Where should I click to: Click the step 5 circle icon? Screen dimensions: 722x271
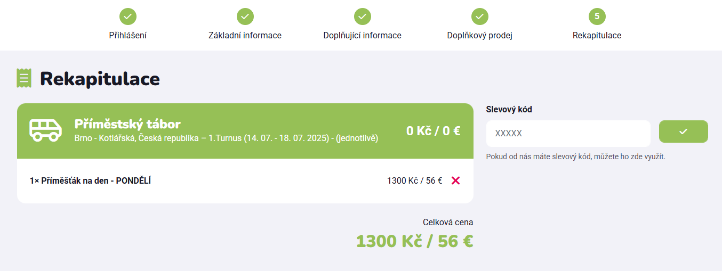point(597,17)
